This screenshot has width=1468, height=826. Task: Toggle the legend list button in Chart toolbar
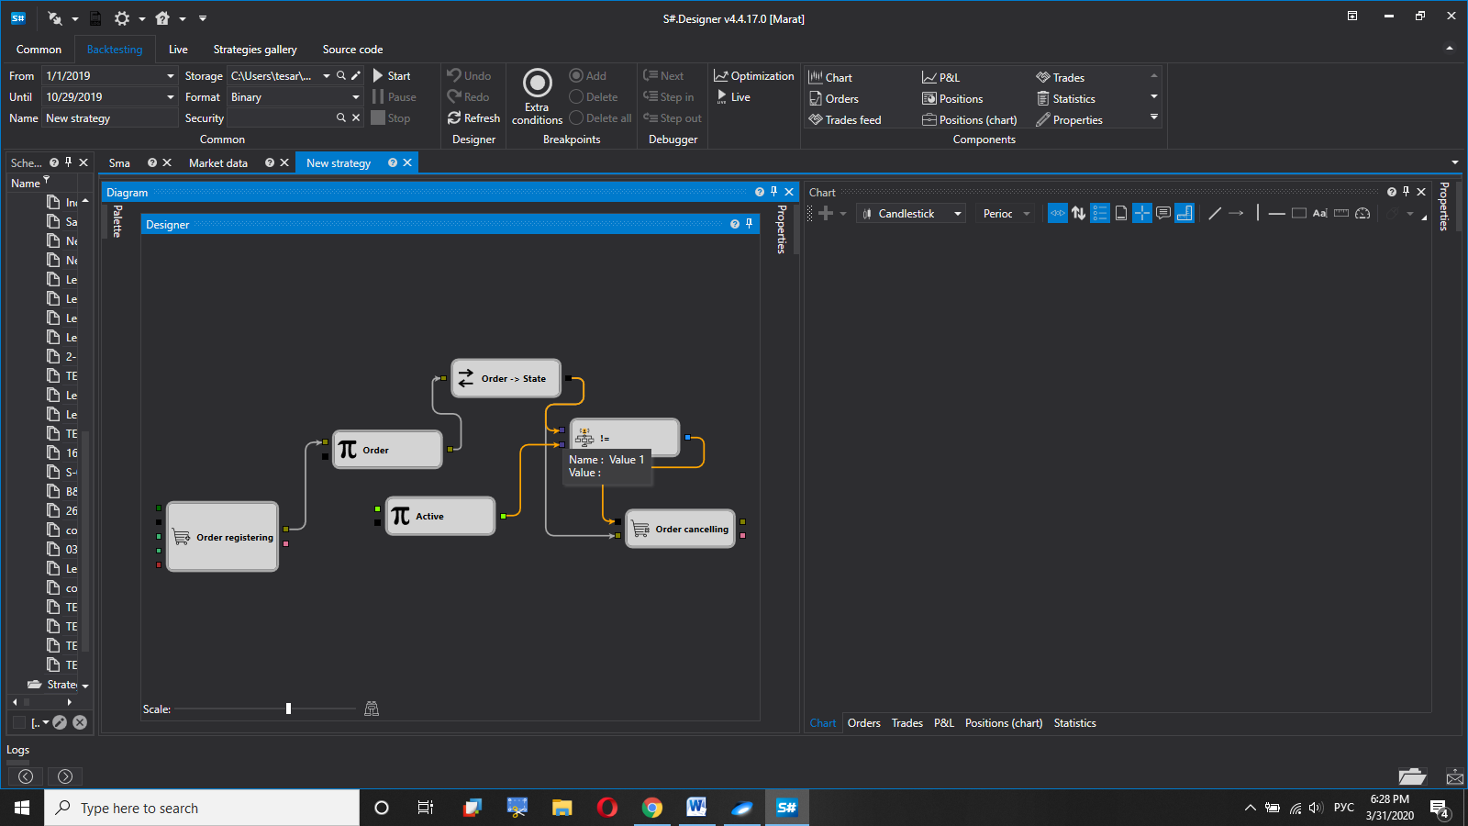click(x=1099, y=214)
